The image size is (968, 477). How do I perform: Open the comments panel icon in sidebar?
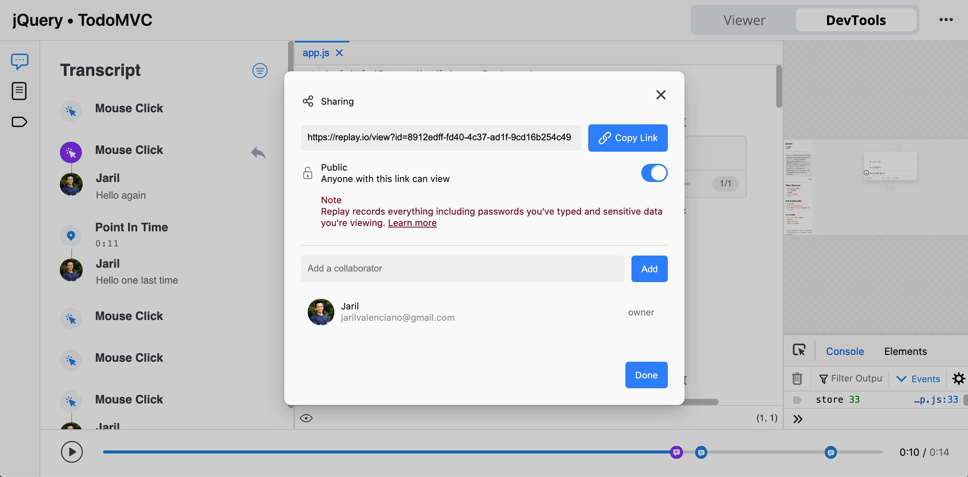click(x=19, y=61)
